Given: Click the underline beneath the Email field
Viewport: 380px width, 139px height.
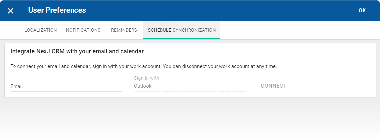Looking at the screenshot, I should click(66, 91).
